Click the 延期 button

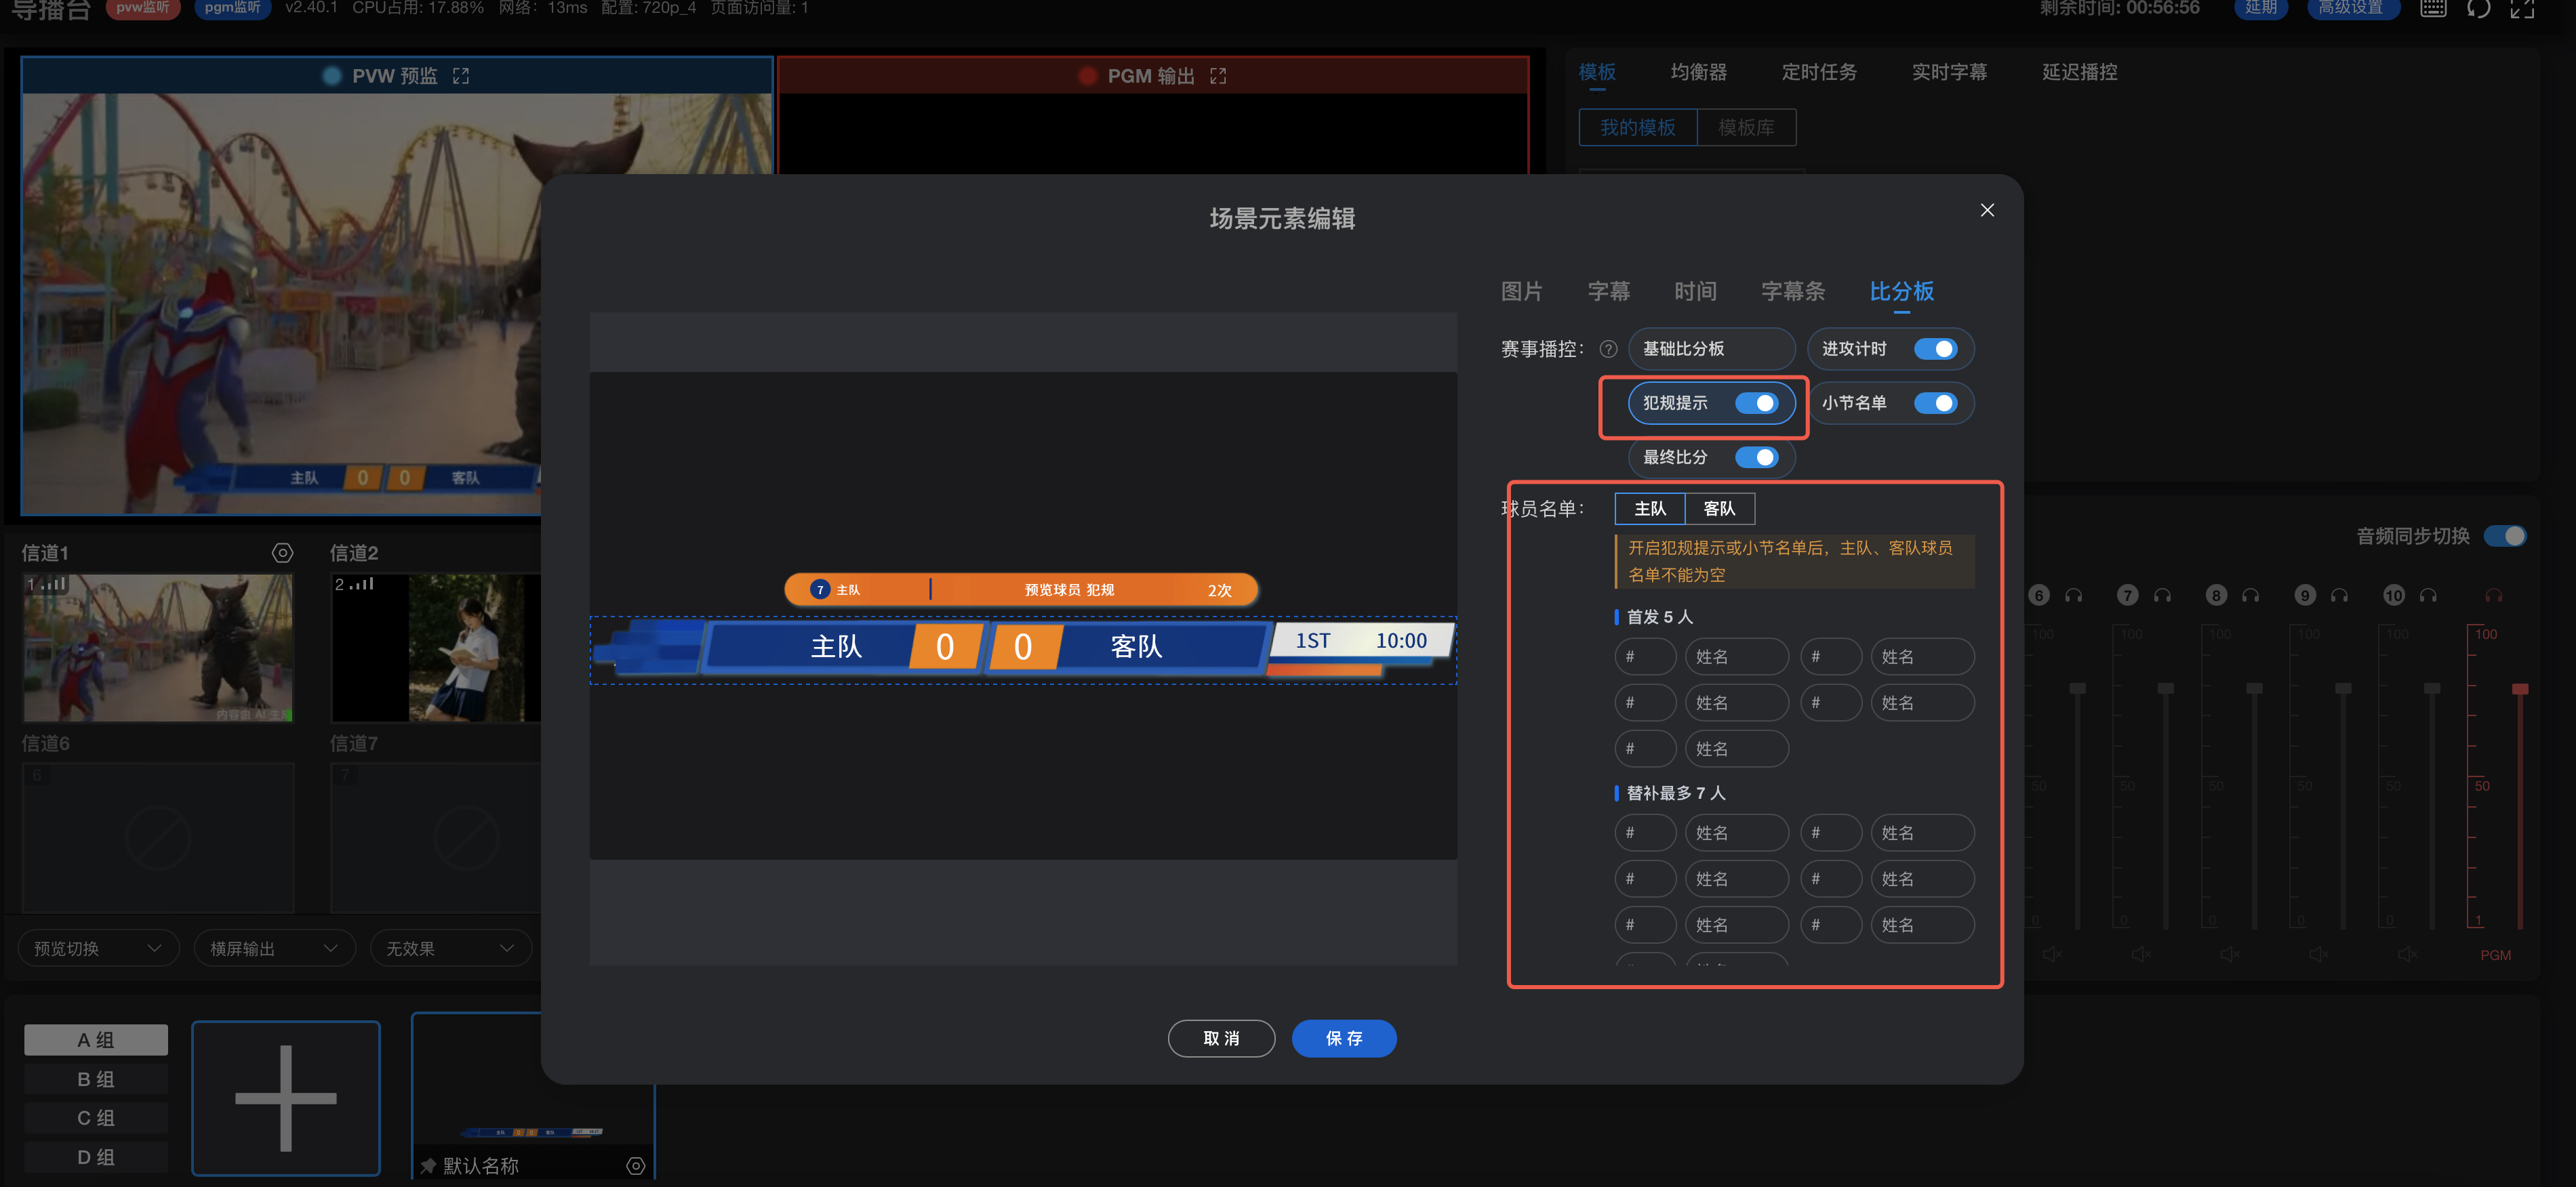2261,8
